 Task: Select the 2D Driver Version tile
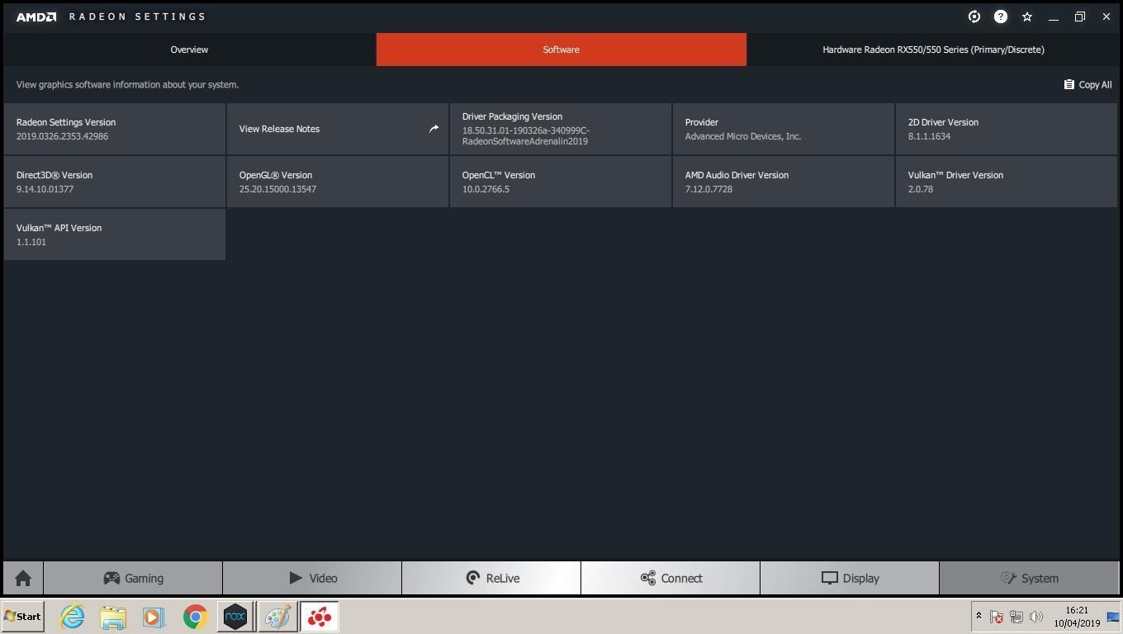click(1007, 129)
